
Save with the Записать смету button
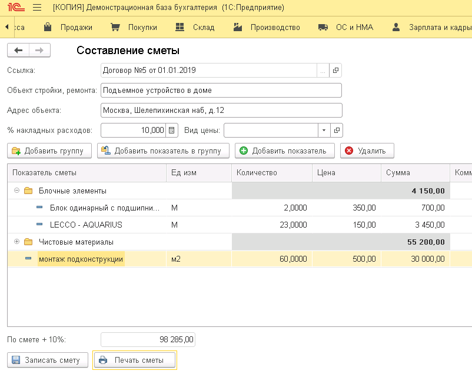click(x=47, y=360)
